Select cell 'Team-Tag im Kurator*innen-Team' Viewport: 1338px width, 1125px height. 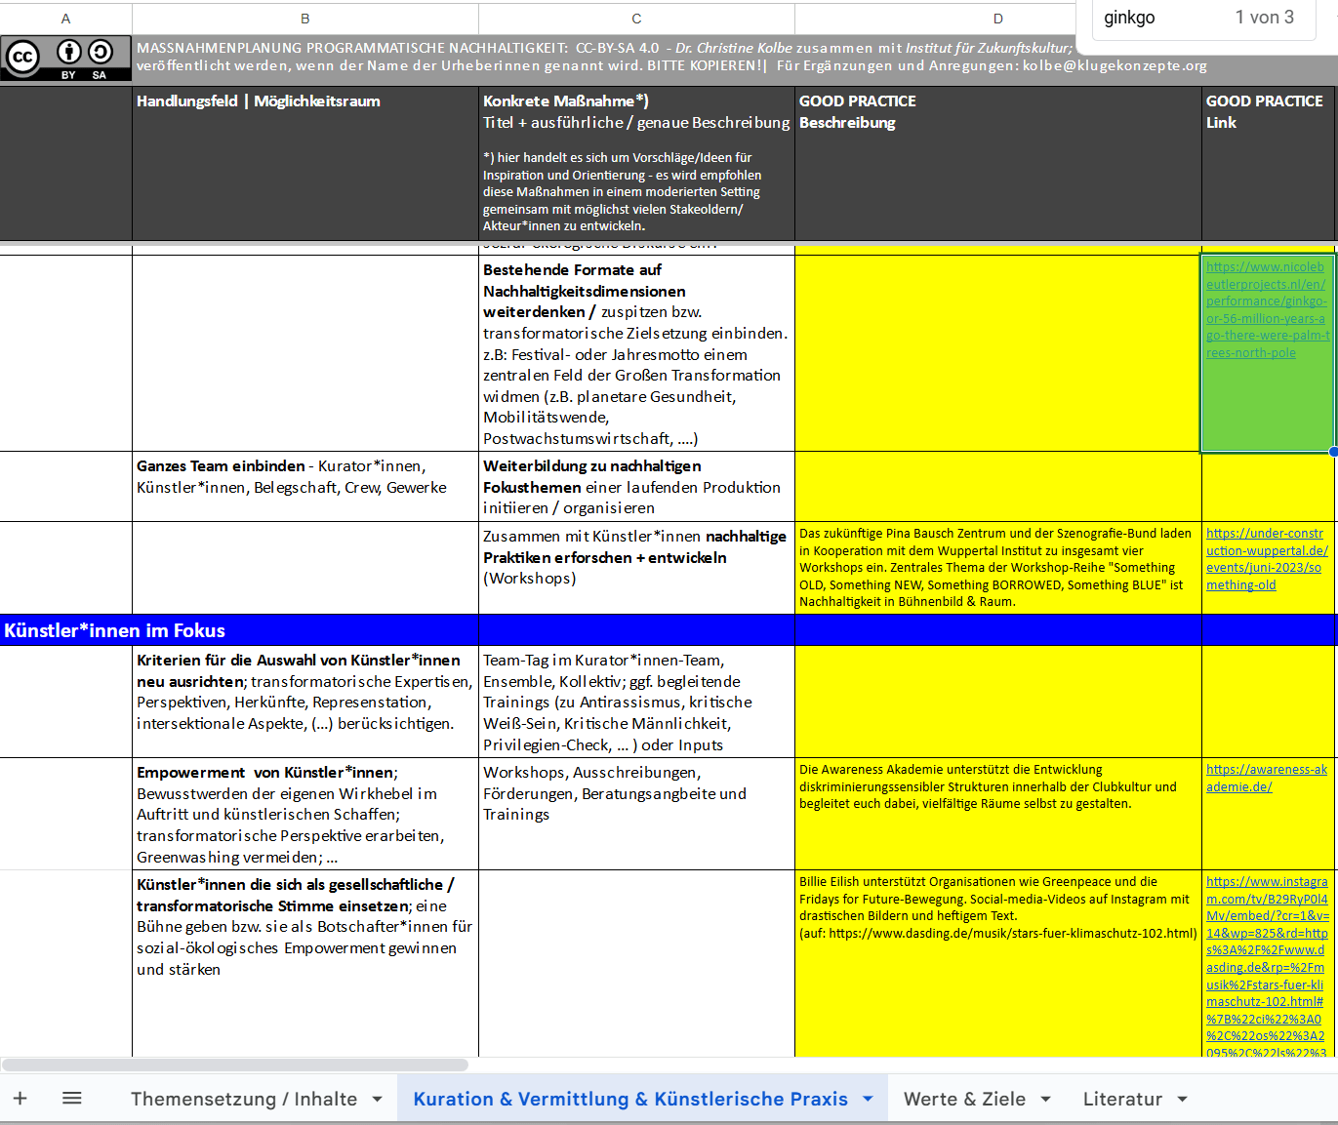tap(636, 702)
